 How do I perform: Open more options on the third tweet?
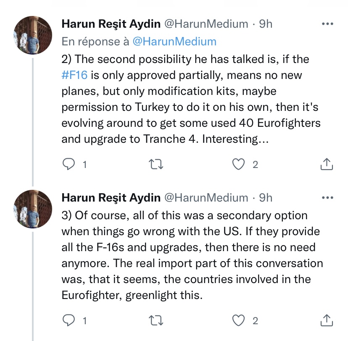point(327,197)
